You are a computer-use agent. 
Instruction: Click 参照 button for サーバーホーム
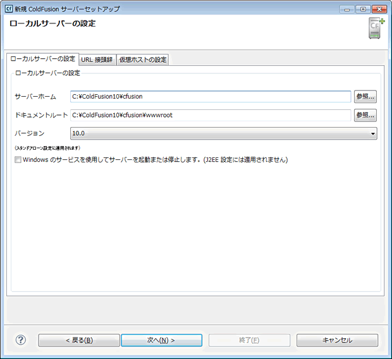click(x=365, y=97)
